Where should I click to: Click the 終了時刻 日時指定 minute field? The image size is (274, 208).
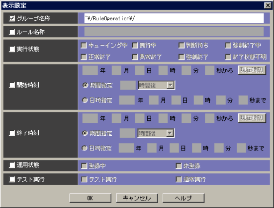click(219, 148)
